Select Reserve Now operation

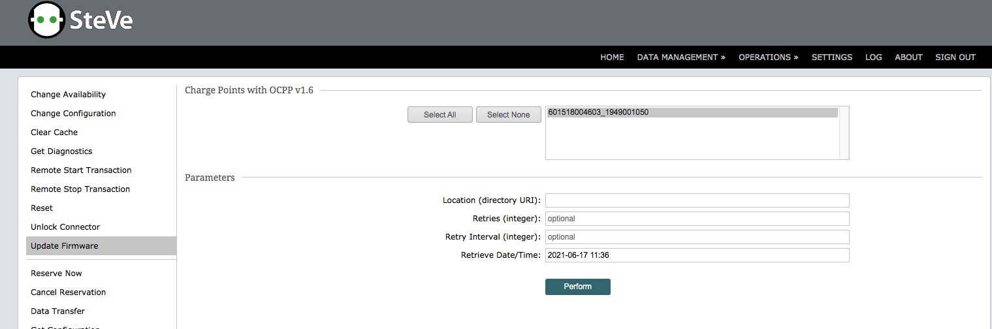pos(101,274)
